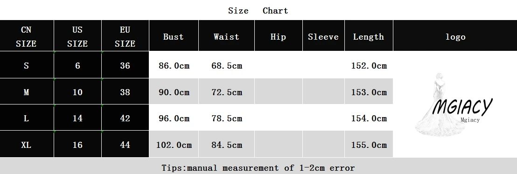This screenshot has height=174, width=517.
Task: Click the logo column header
Action: tap(455, 35)
